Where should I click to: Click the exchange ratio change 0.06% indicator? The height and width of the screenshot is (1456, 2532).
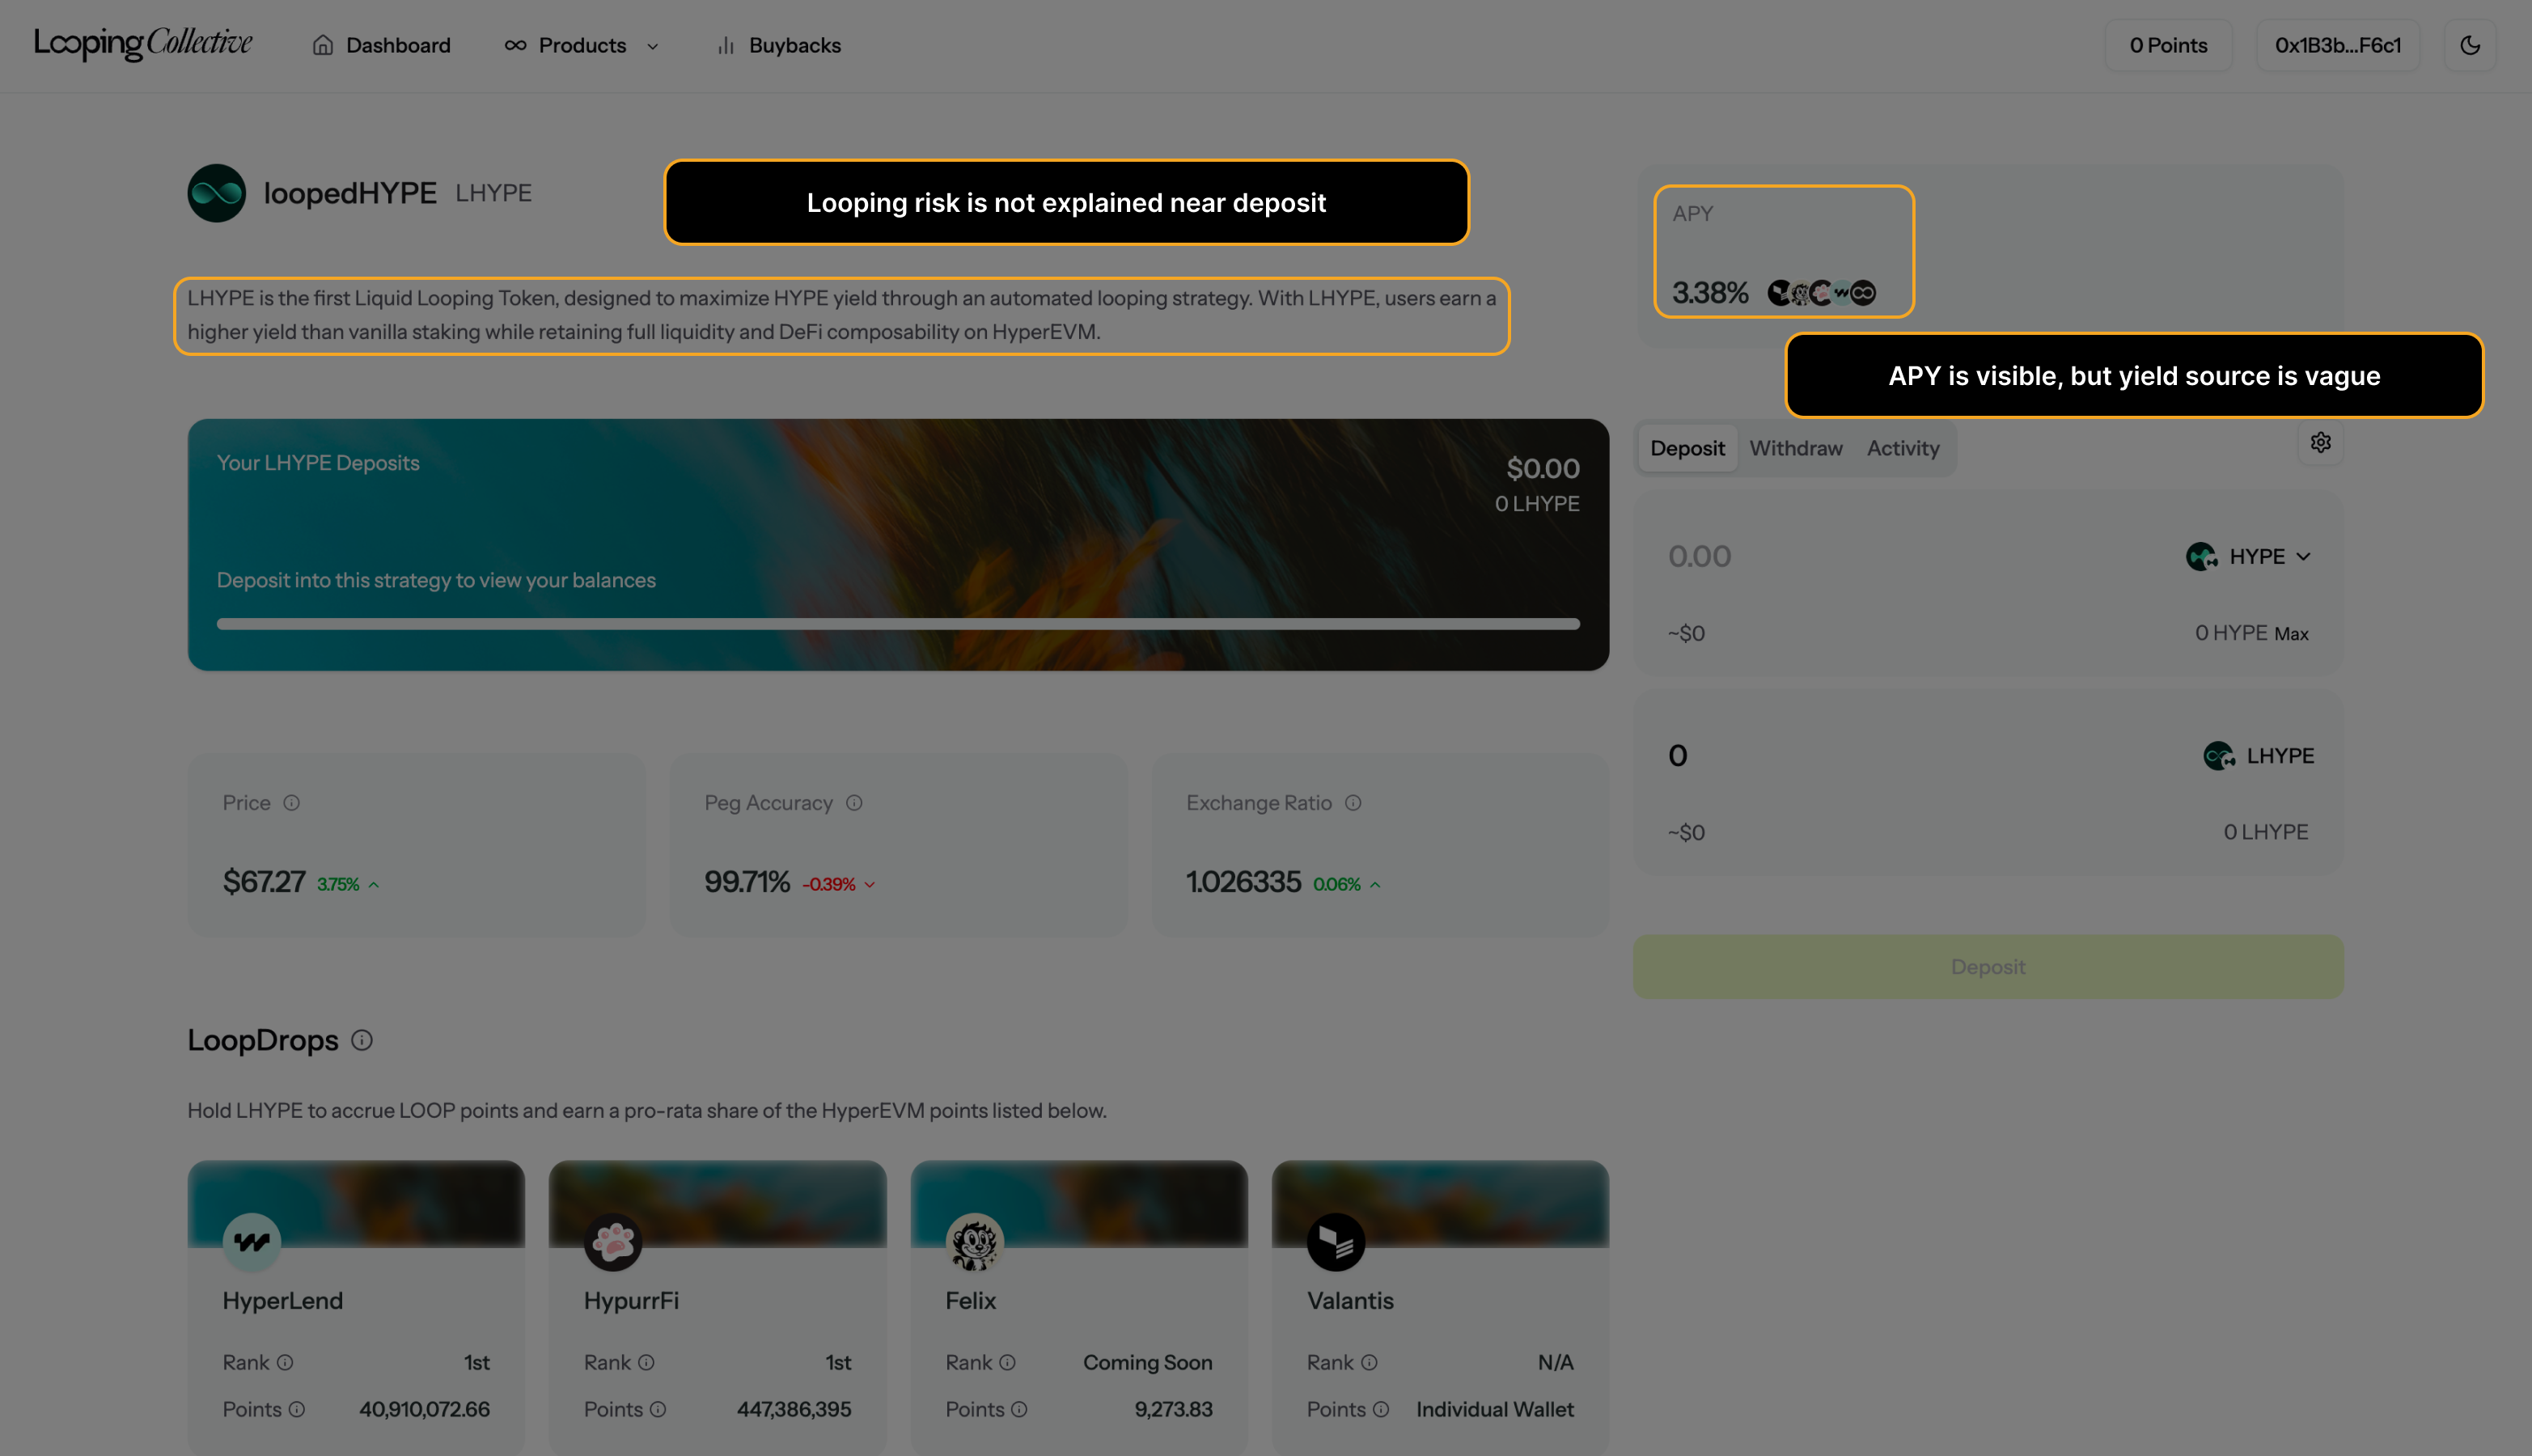click(x=1347, y=885)
